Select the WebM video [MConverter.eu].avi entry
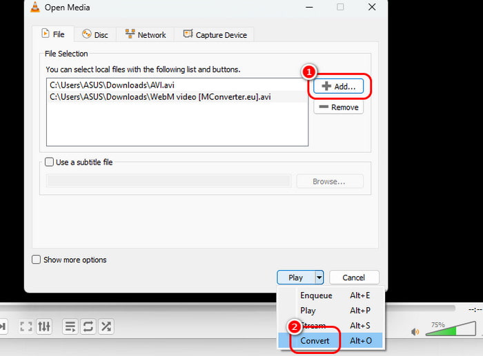483x356 pixels. (x=177, y=97)
